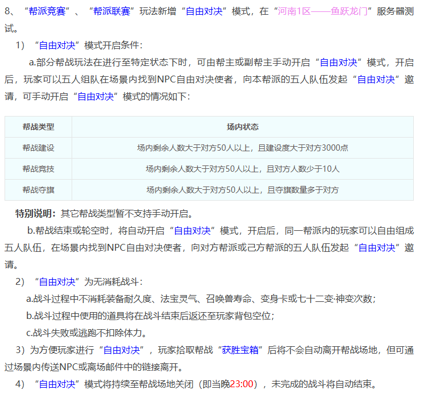Click 自由对决 after 将自动开启 text

coord(193,231)
